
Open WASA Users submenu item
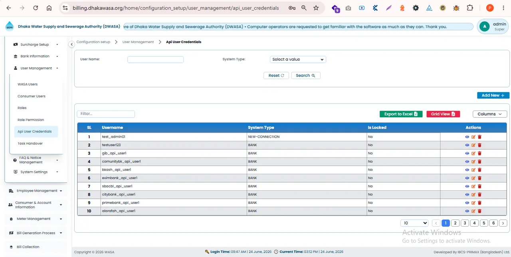(x=28, y=84)
